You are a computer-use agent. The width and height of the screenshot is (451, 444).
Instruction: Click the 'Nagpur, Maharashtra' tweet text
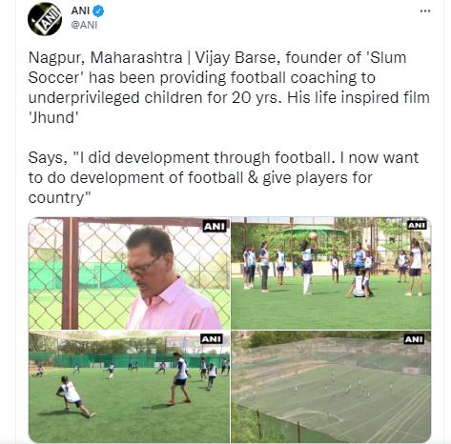105,58
